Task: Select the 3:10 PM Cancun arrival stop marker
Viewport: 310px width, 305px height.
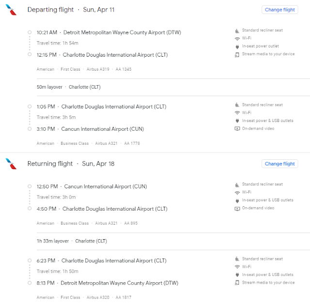Action: (30, 129)
